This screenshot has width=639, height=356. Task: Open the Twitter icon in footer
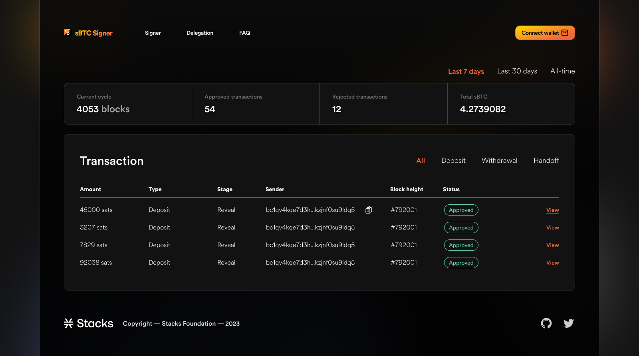(x=568, y=323)
